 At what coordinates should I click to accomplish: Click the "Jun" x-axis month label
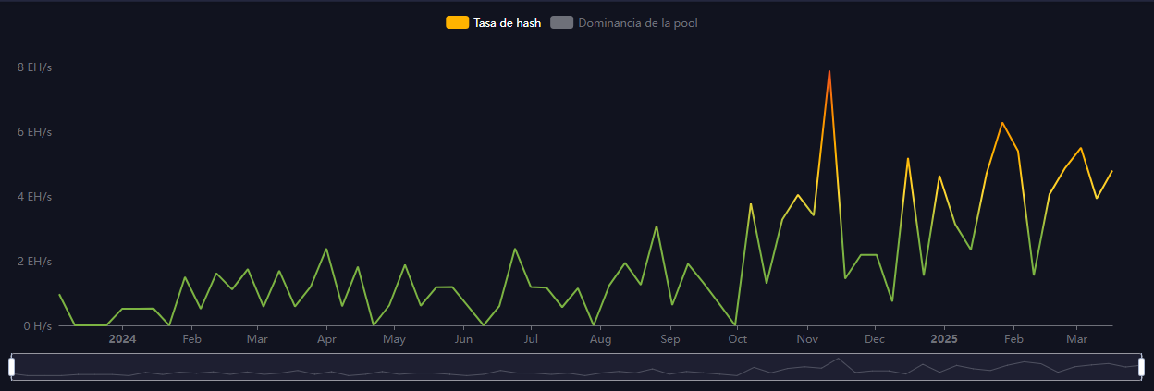point(463,339)
